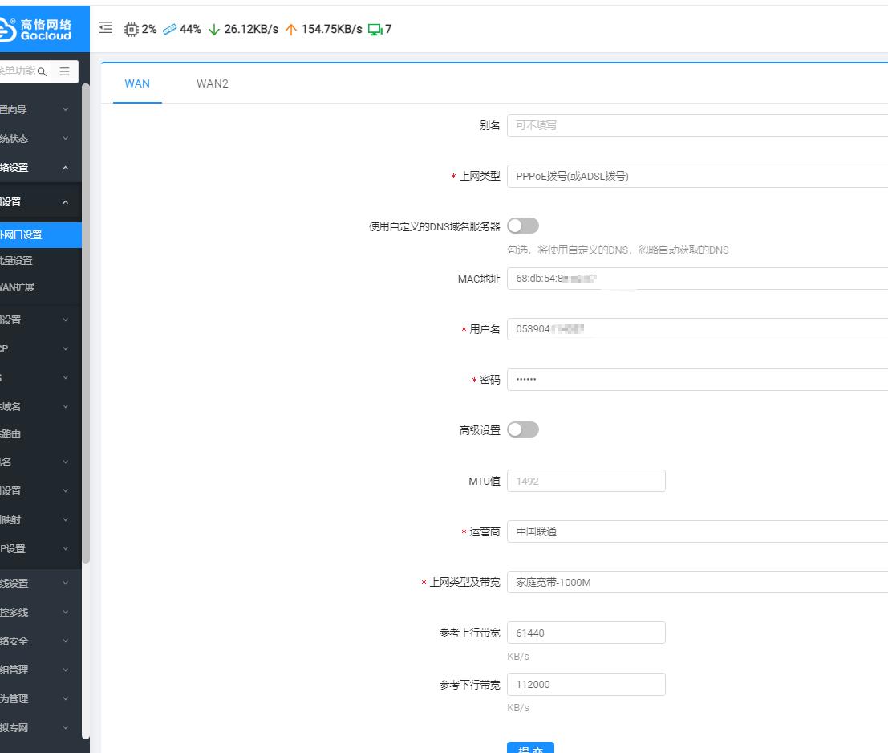Image resolution: width=888 pixels, height=753 pixels.
Task: Click the sidebar vertical scrollbar
Action: coord(86,321)
